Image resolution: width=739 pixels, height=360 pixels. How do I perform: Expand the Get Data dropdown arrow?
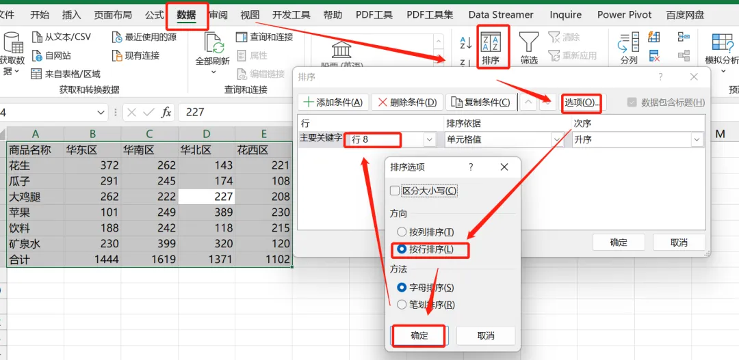coord(17,72)
